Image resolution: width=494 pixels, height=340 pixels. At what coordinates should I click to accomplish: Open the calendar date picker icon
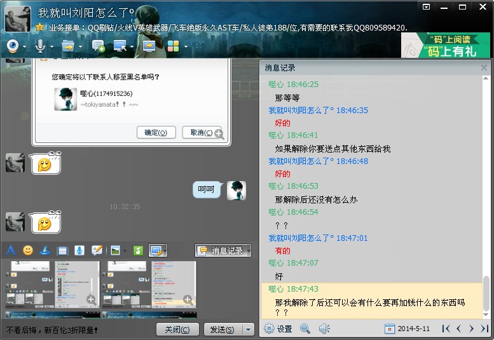390,329
